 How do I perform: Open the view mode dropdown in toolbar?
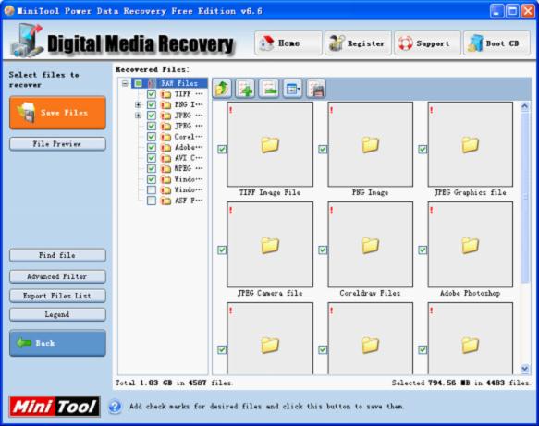pyautogui.click(x=292, y=89)
